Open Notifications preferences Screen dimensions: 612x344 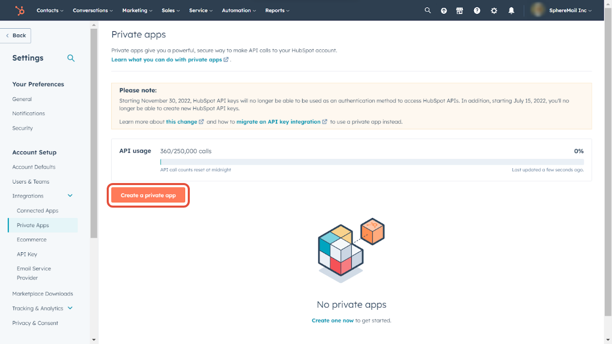pos(29,113)
